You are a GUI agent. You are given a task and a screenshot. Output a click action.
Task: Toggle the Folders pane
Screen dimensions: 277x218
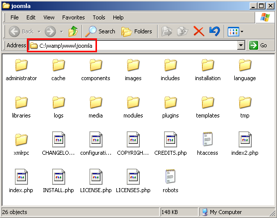pos(137,31)
